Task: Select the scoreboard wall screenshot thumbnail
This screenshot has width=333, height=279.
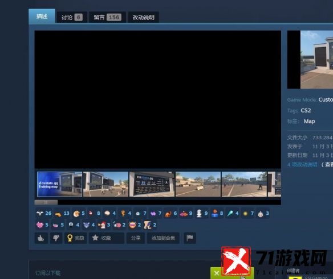Action: [x=152, y=184]
